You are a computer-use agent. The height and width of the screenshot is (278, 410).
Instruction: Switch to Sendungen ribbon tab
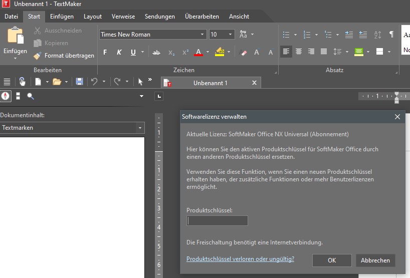tap(160, 17)
